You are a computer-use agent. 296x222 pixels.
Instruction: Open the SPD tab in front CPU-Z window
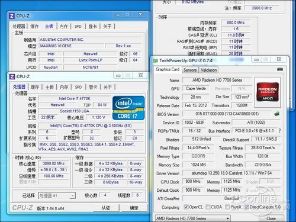point(78,87)
